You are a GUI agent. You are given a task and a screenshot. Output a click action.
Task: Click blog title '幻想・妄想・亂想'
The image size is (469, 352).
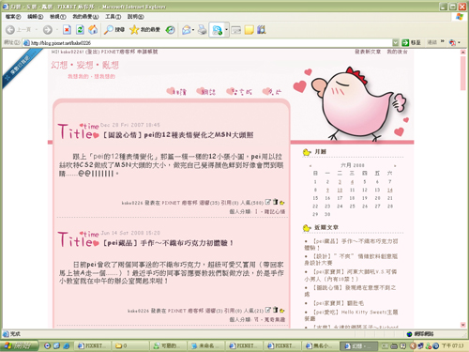85,65
